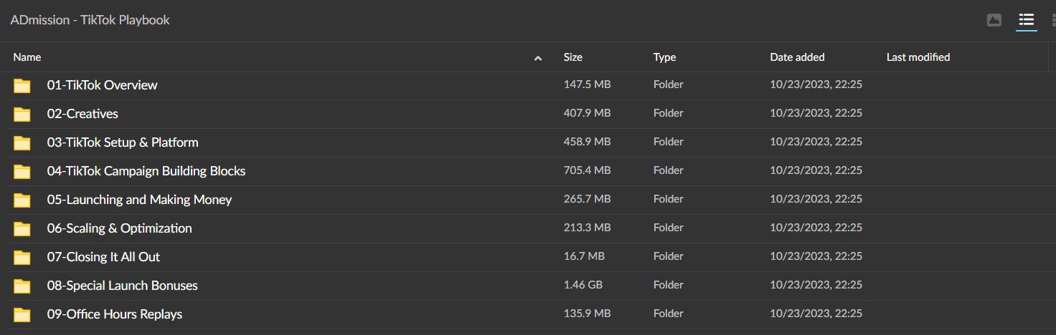Click the 458.9 MB size value
This screenshot has width=1056, height=335.
pyautogui.click(x=587, y=142)
